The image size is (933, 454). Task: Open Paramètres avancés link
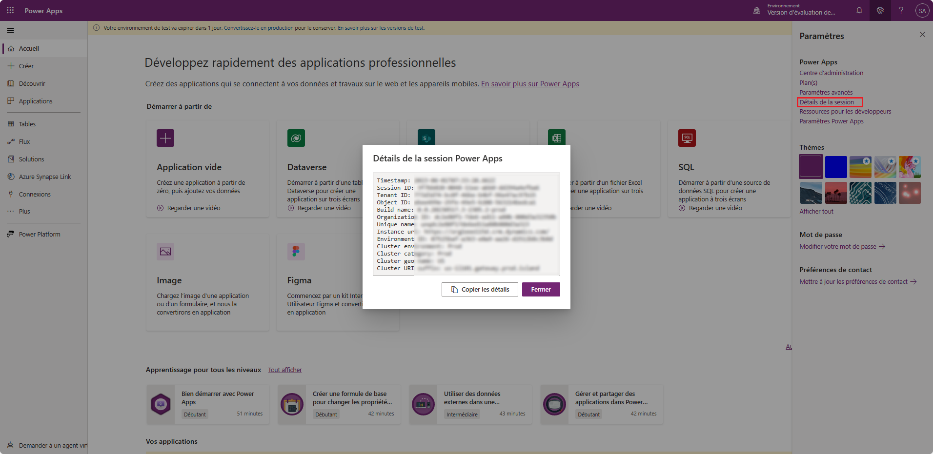pos(826,92)
